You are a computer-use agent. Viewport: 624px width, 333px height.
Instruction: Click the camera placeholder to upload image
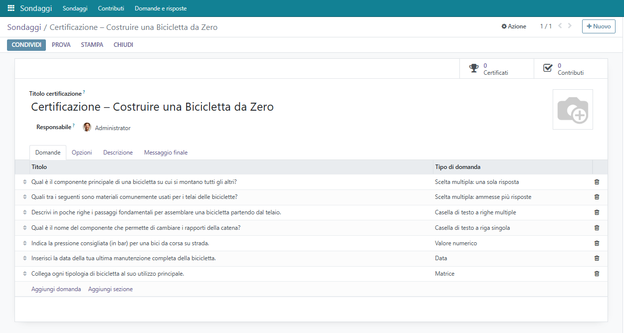[x=573, y=110]
